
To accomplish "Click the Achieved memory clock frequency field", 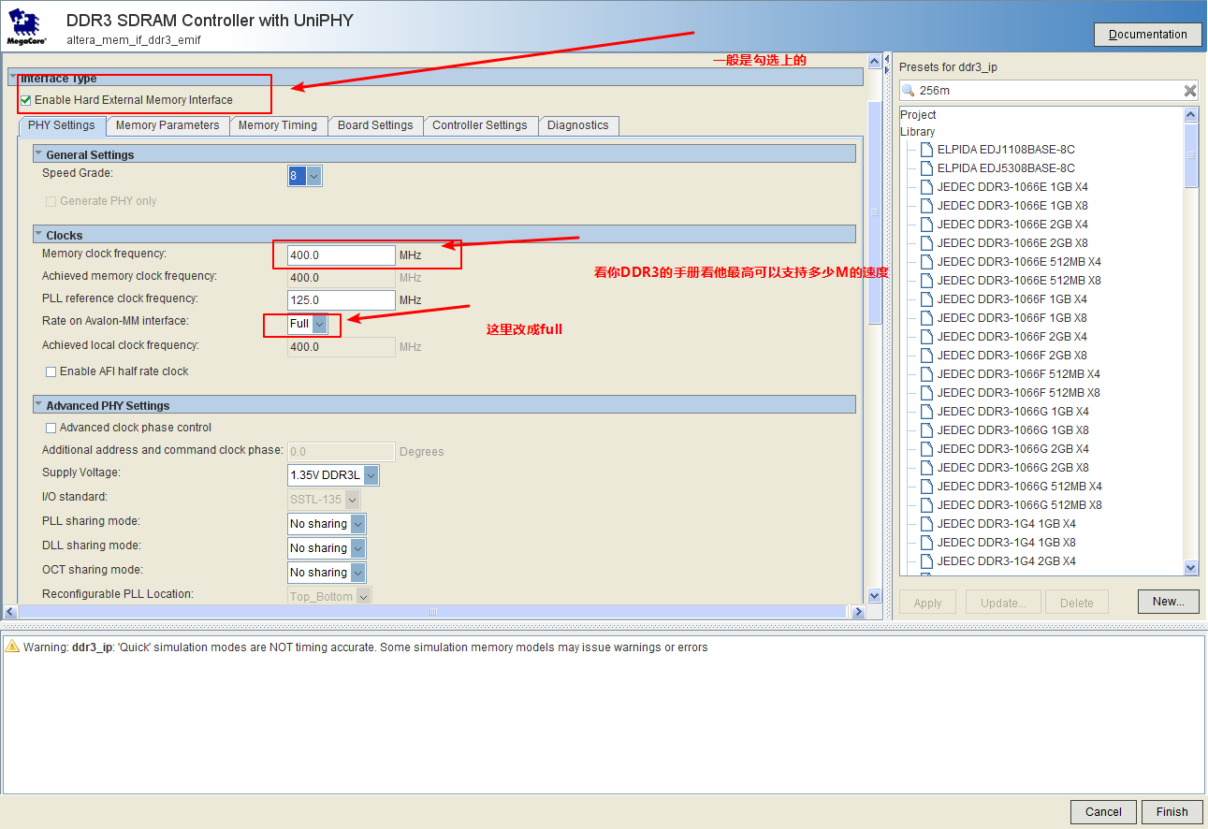I will [342, 278].
